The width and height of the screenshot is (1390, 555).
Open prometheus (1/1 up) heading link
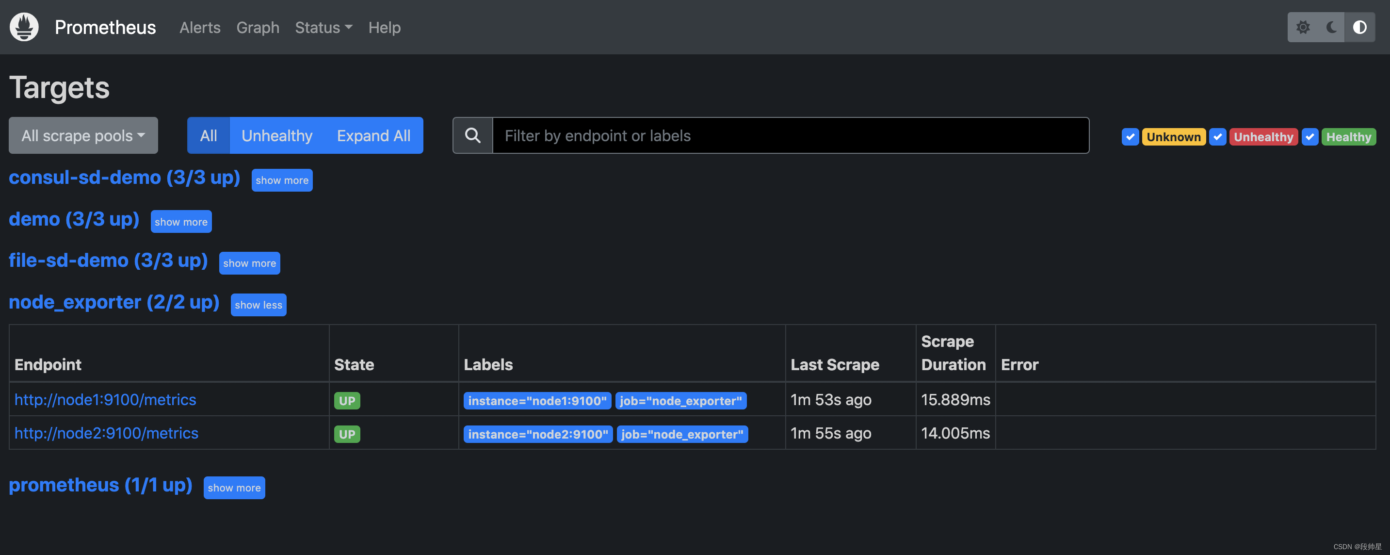click(100, 485)
